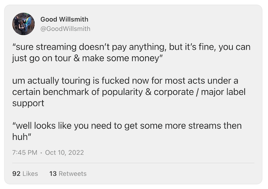View the 13 Retweets list

pos(67,173)
